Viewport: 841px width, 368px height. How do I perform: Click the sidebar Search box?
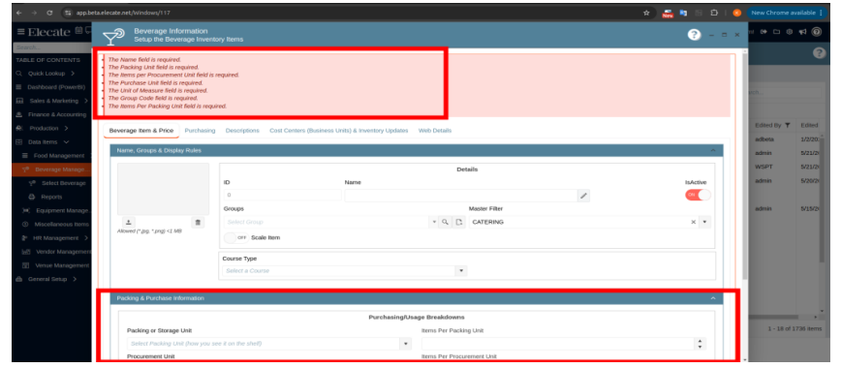point(51,47)
